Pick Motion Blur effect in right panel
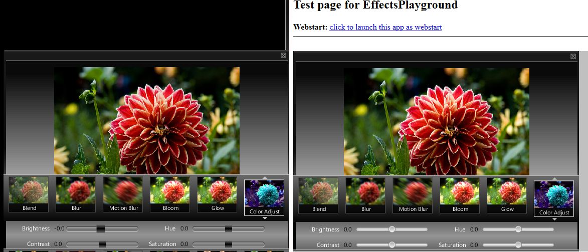This screenshot has height=252, width=588. point(413,194)
